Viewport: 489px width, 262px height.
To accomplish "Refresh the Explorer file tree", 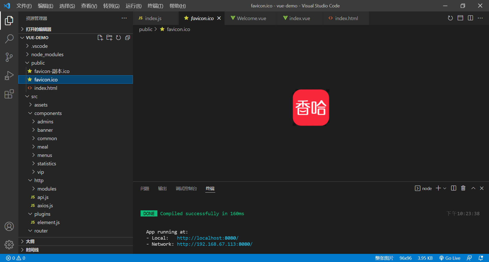I will pyautogui.click(x=118, y=37).
